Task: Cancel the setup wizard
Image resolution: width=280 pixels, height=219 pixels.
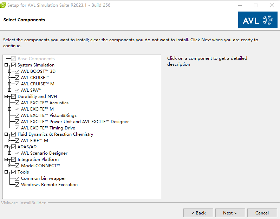Action: 262,213
